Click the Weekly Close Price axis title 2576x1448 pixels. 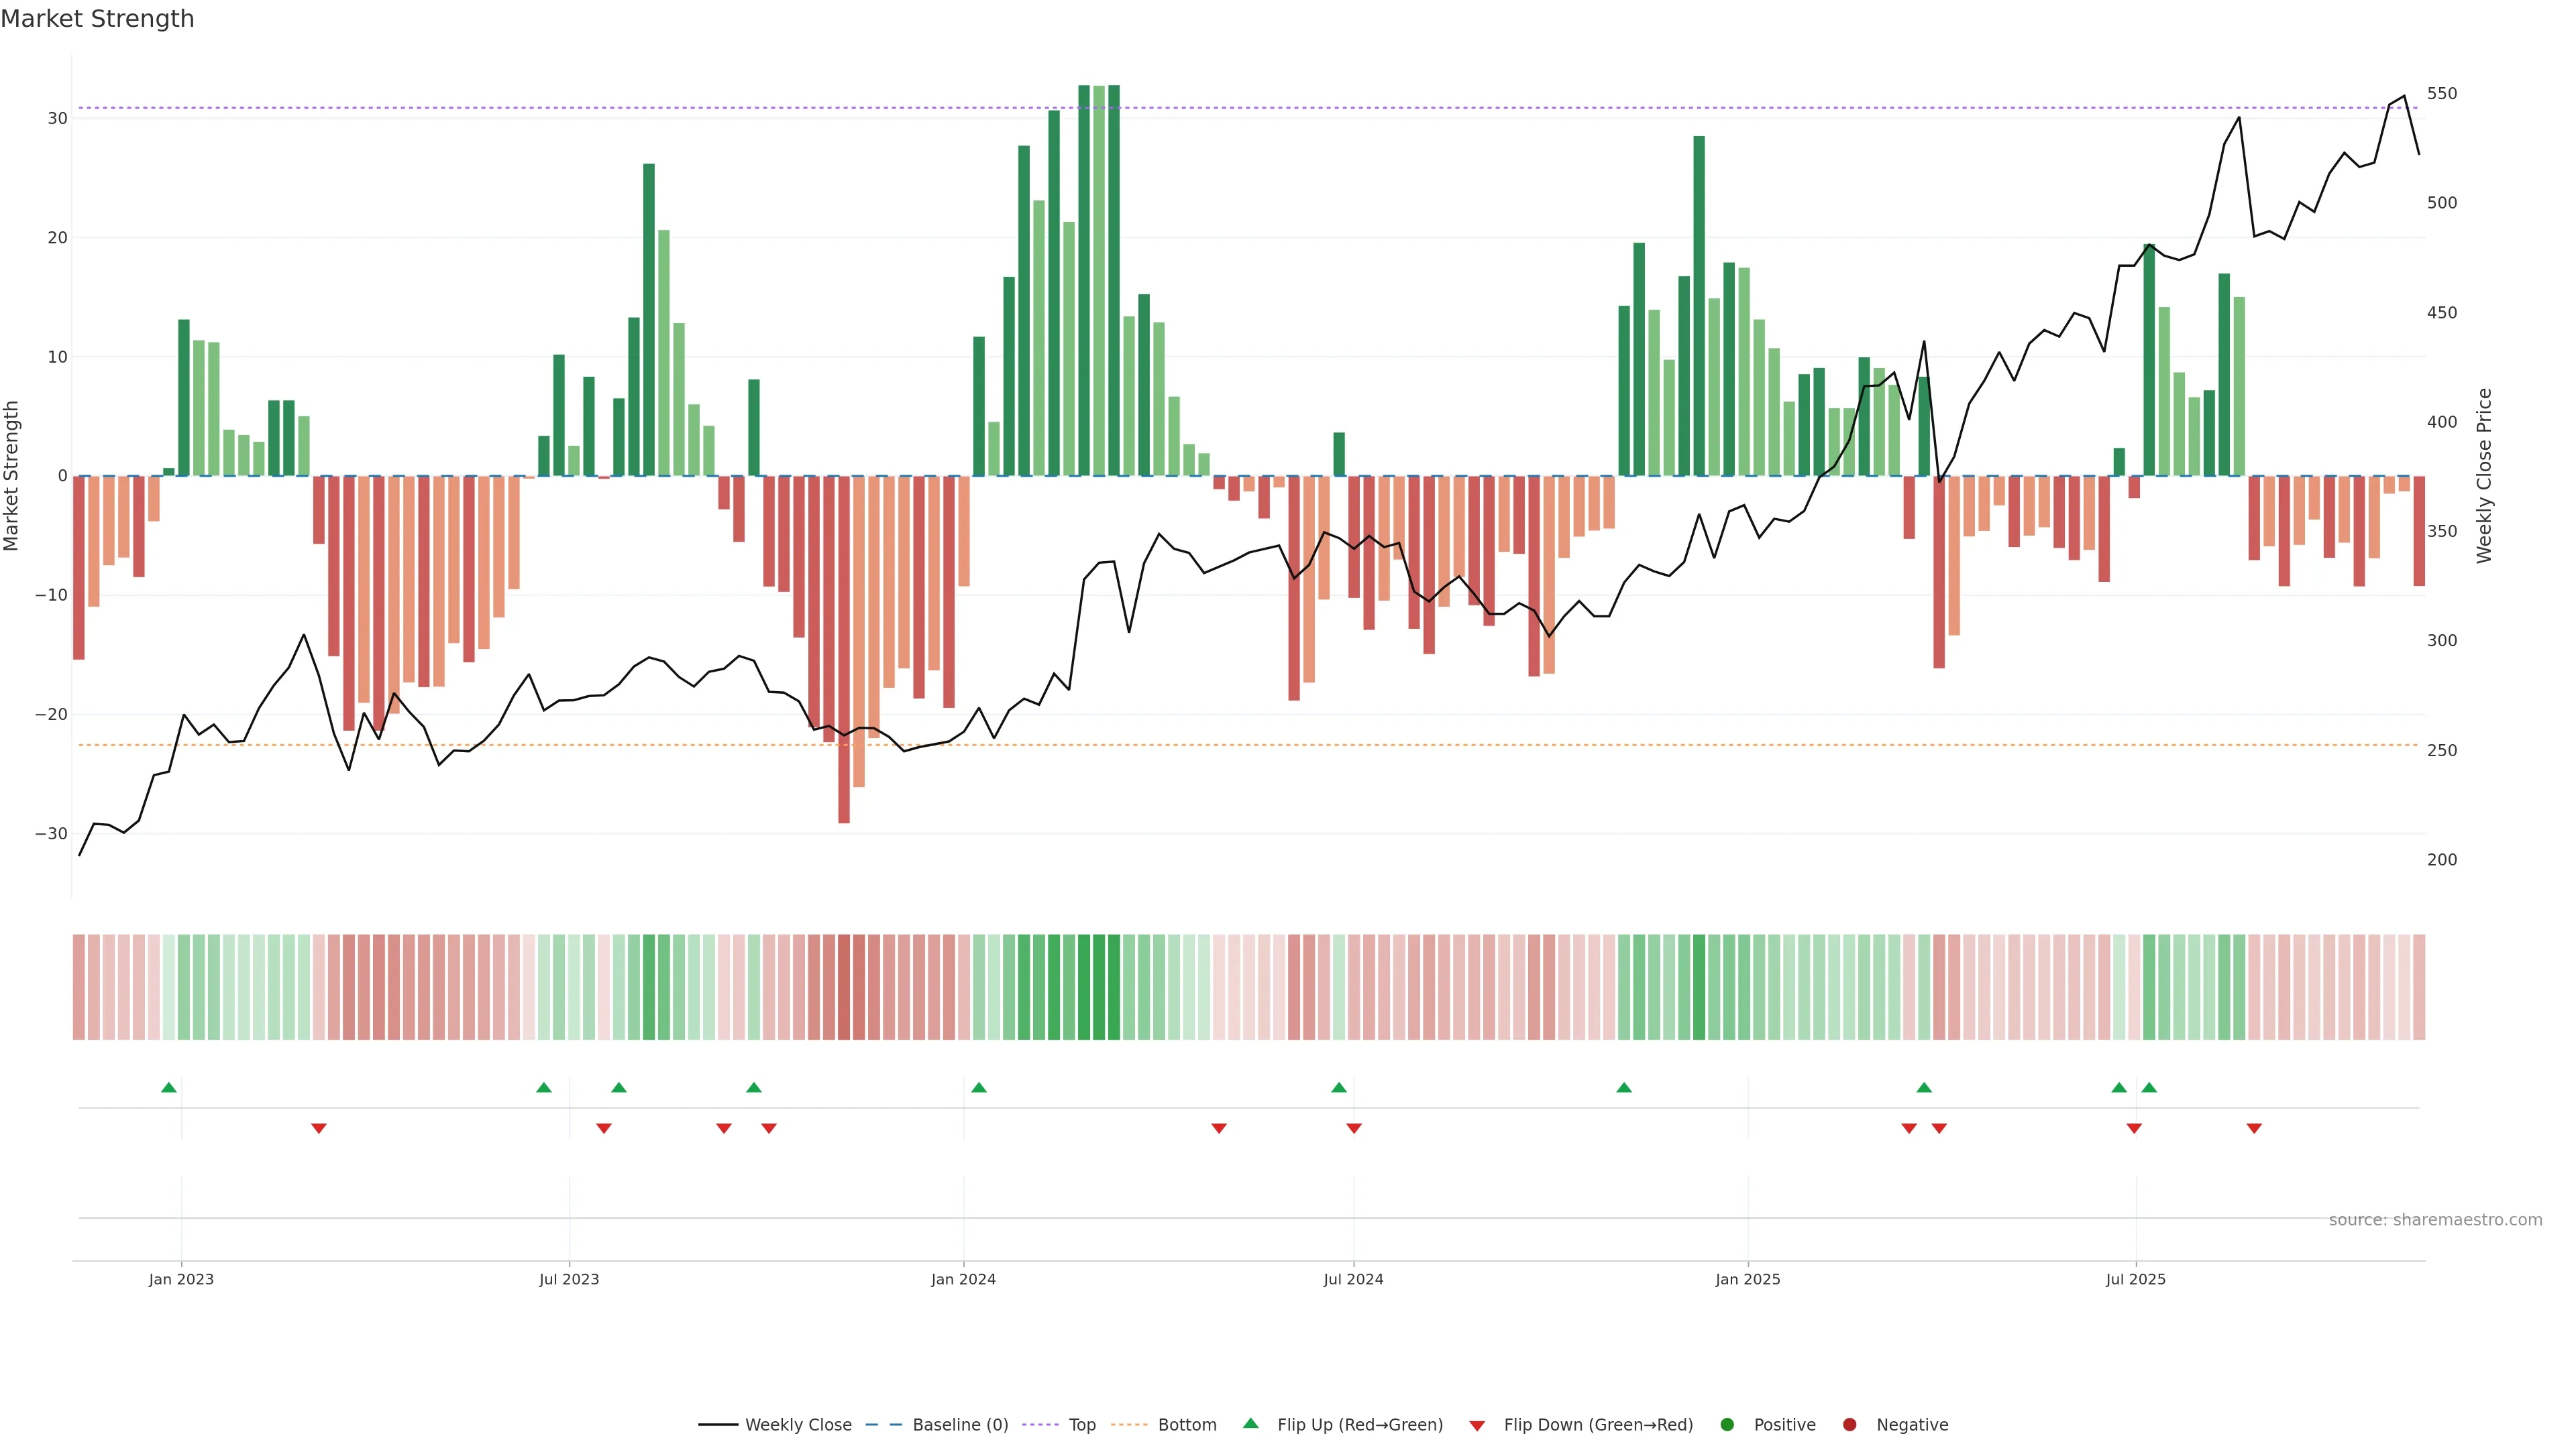(2484, 476)
